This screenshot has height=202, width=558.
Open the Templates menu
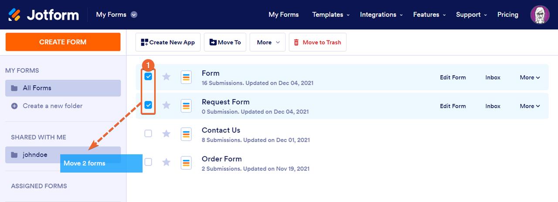click(330, 15)
